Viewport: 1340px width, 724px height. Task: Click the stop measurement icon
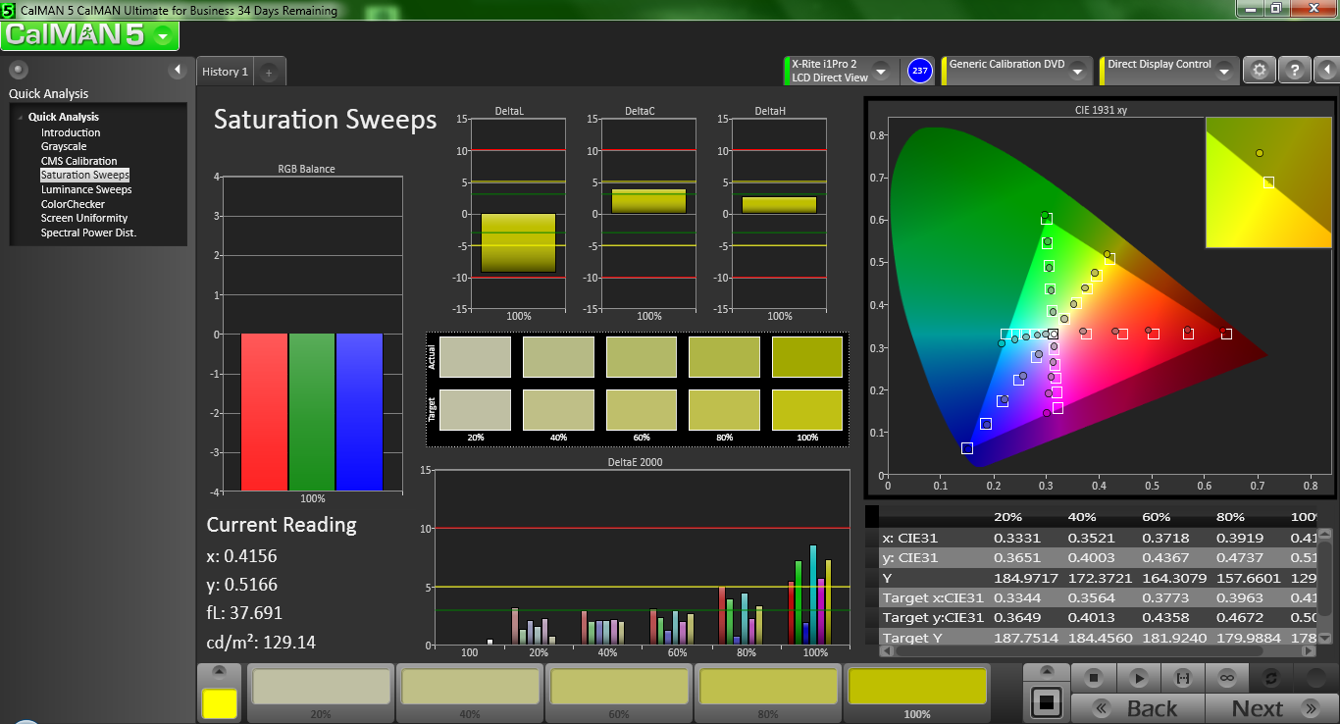point(1094,678)
